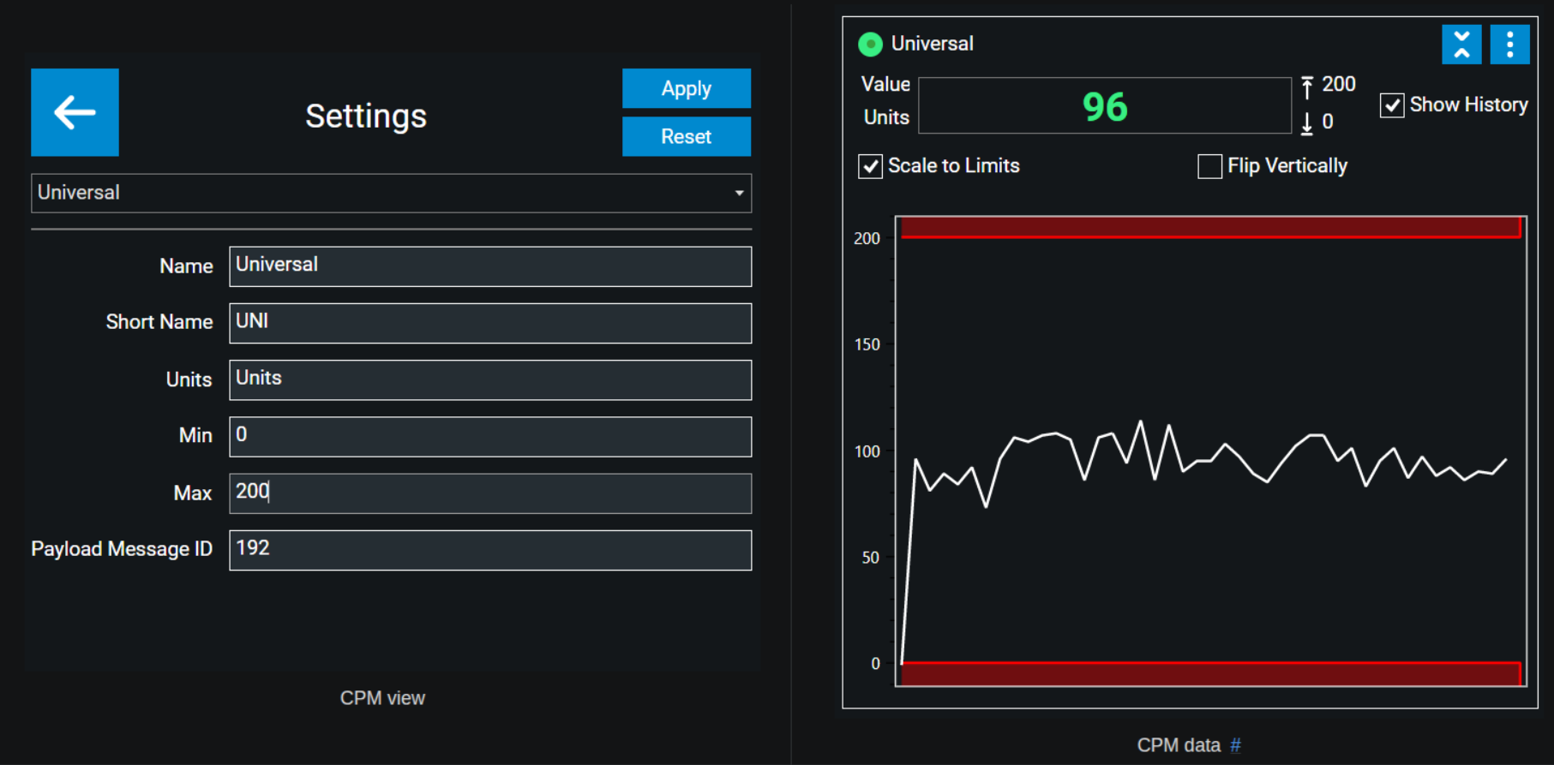The width and height of the screenshot is (1554, 765).
Task: Focus the Short Name field containing UNI
Action: 490,323
